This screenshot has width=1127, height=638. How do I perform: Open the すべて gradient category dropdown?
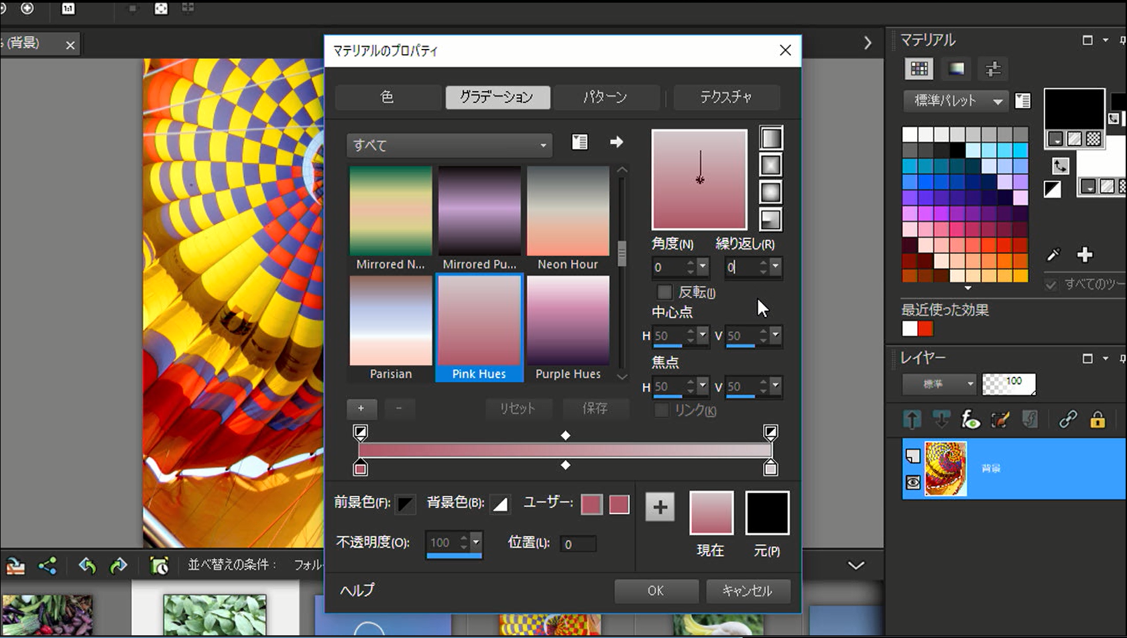[448, 145]
